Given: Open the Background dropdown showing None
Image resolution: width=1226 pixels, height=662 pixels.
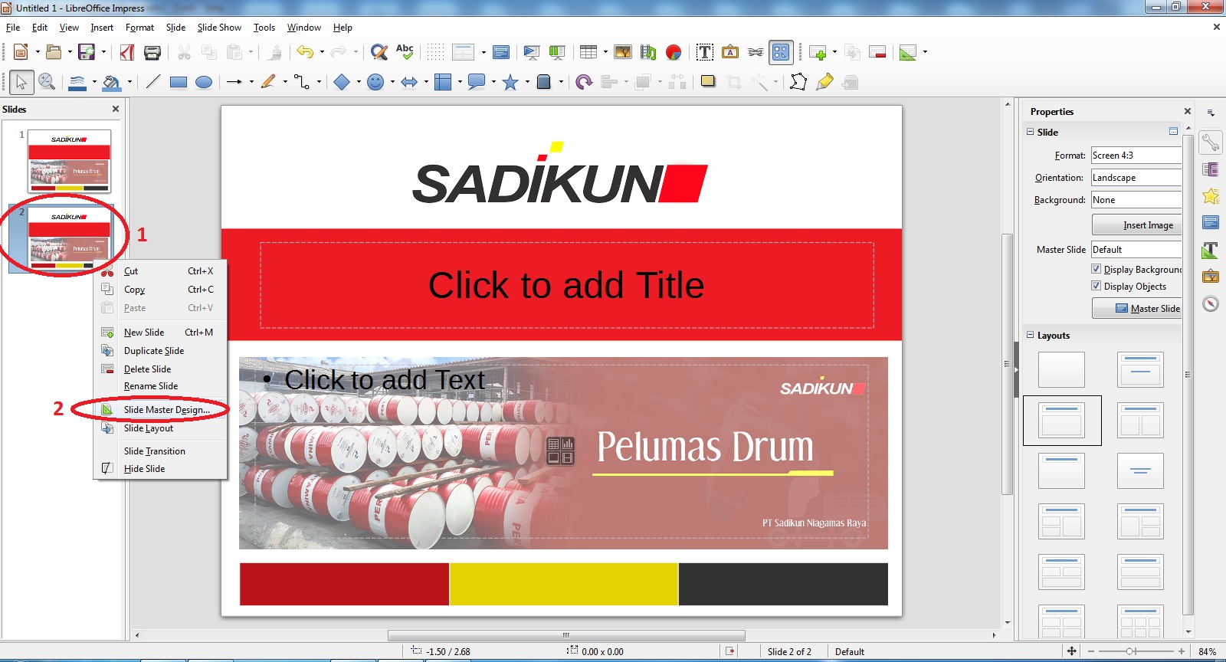Looking at the screenshot, I should tap(1136, 199).
